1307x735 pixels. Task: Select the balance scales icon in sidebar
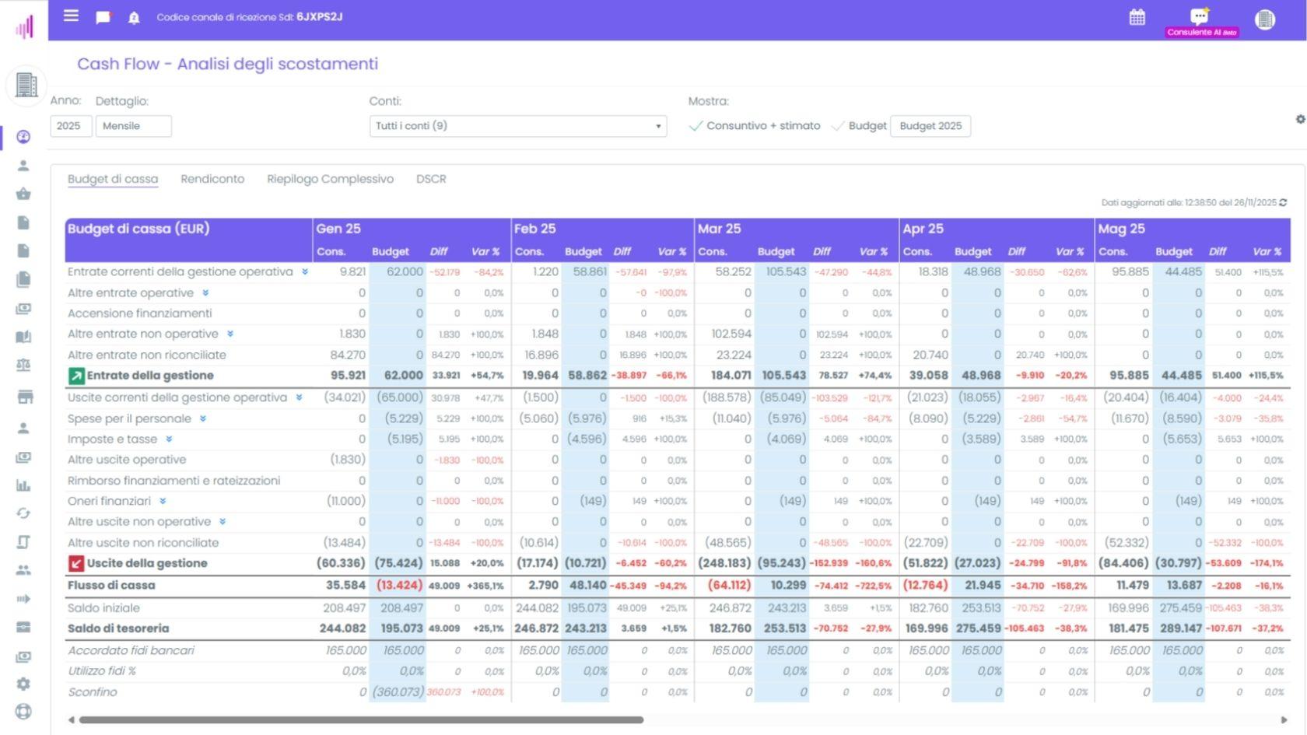(24, 365)
